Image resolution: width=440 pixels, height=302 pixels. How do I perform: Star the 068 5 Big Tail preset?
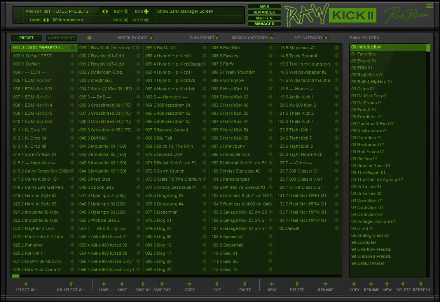pyautogui.click(x=204, y=138)
